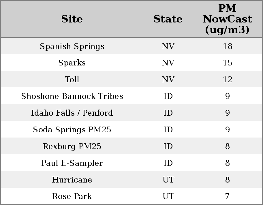Click the Rose Park site name
263x205 pixels.
click(72, 196)
